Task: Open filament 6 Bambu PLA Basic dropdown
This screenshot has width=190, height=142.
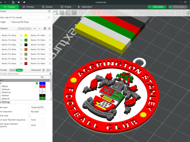Action: [38, 45]
